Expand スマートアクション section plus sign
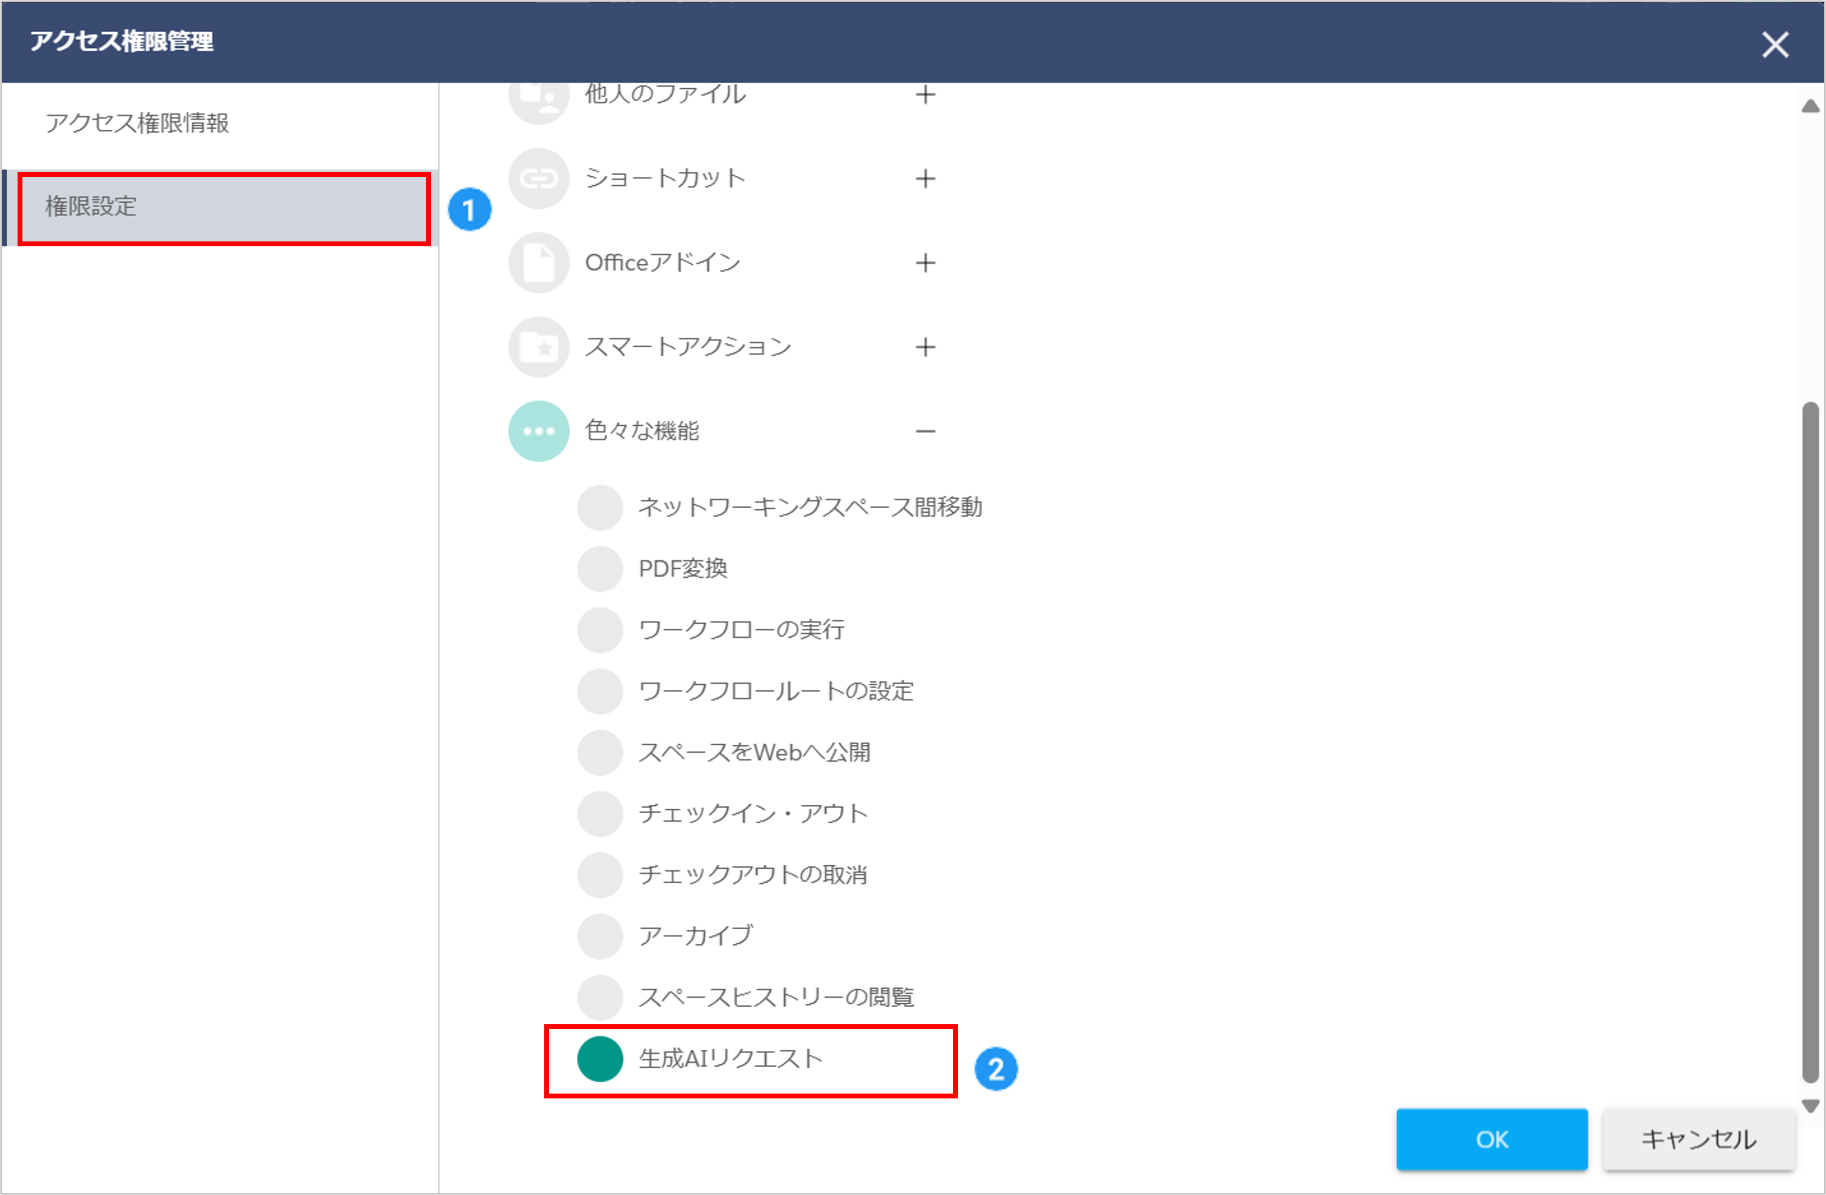Viewport: 1826px width, 1195px height. click(925, 347)
